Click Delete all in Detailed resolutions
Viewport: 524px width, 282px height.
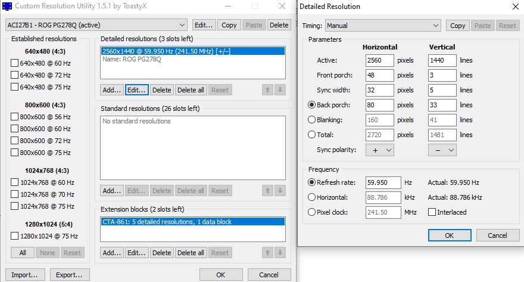point(191,90)
